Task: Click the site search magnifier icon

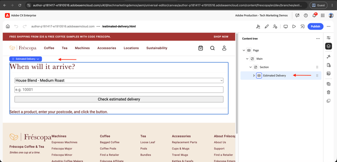Action: point(213,48)
